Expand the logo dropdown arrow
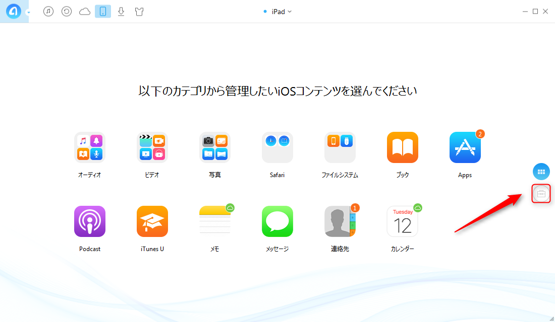Screen dimensions: 555x322 click(x=28, y=13)
